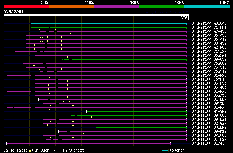
Task: Choose the UniRef100_B9RK19 label
Action: point(209,132)
